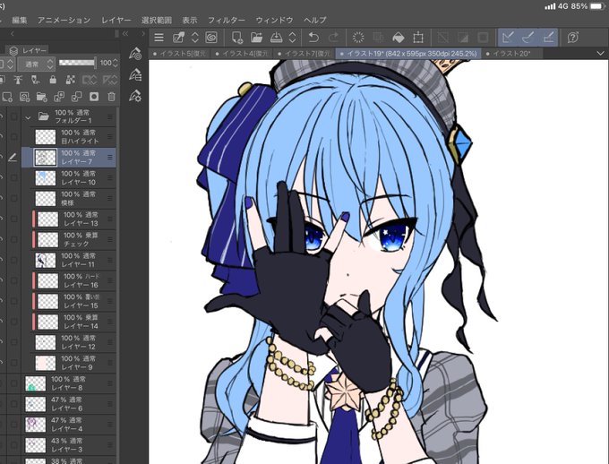Click the レイヤー 9 pink thumbnail

(x=46, y=363)
